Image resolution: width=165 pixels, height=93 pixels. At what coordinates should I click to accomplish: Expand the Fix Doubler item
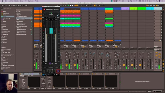tap(16, 28)
